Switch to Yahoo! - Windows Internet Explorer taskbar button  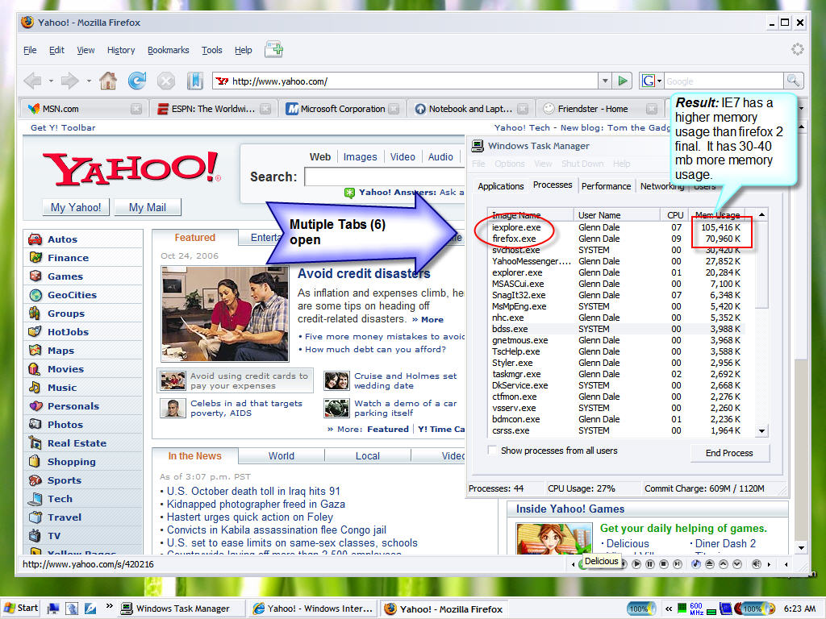click(x=313, y=609)
